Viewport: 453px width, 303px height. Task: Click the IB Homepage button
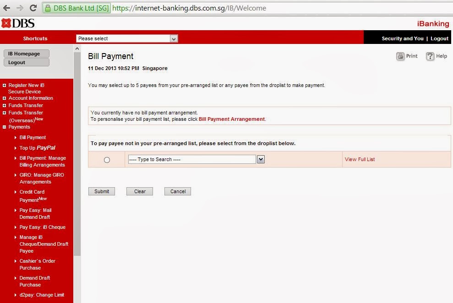pyautogui.click(x=26, y=53)
